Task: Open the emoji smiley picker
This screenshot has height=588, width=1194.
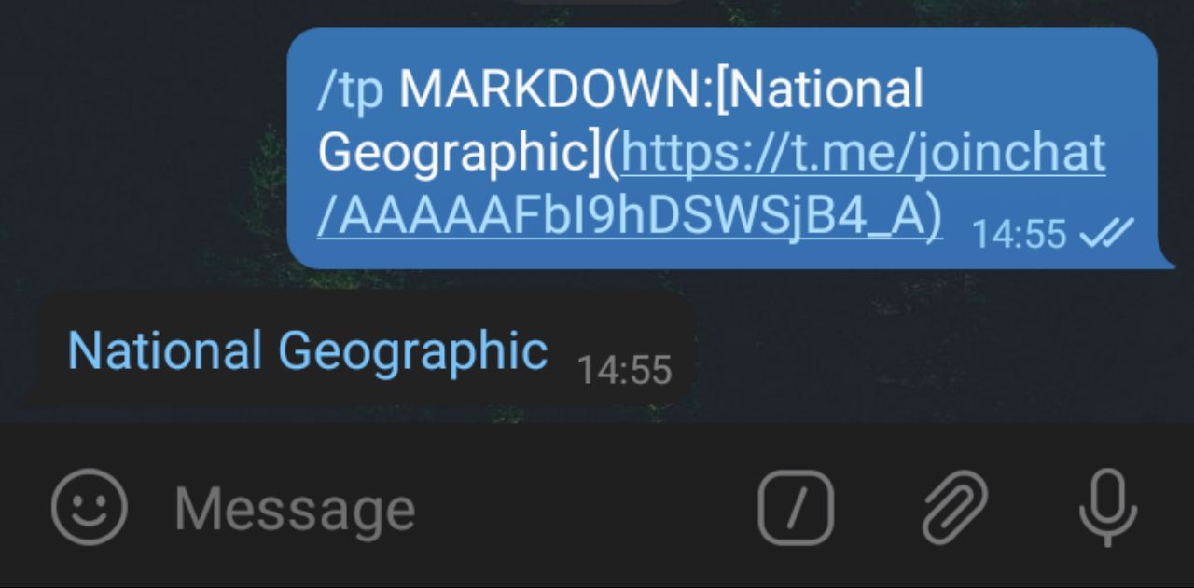Action: pos(90,508)
